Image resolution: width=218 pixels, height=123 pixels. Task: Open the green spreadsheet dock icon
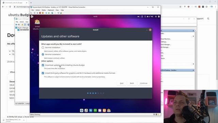95,110
